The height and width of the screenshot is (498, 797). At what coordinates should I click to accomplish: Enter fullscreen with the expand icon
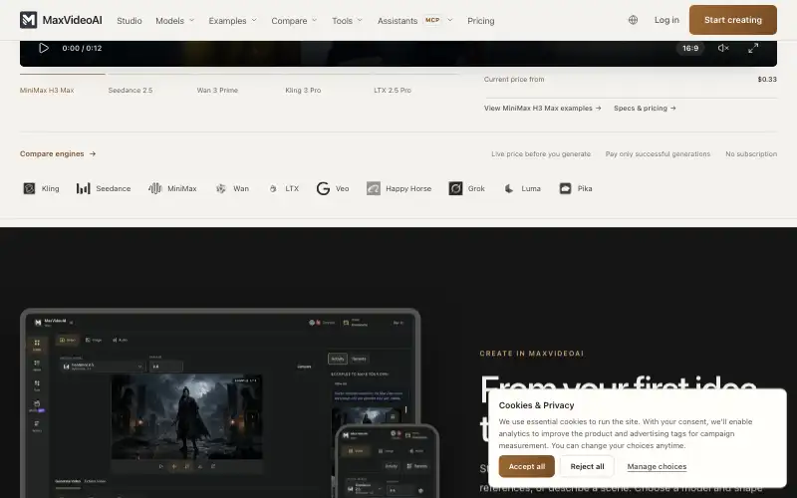pos(753,48)
